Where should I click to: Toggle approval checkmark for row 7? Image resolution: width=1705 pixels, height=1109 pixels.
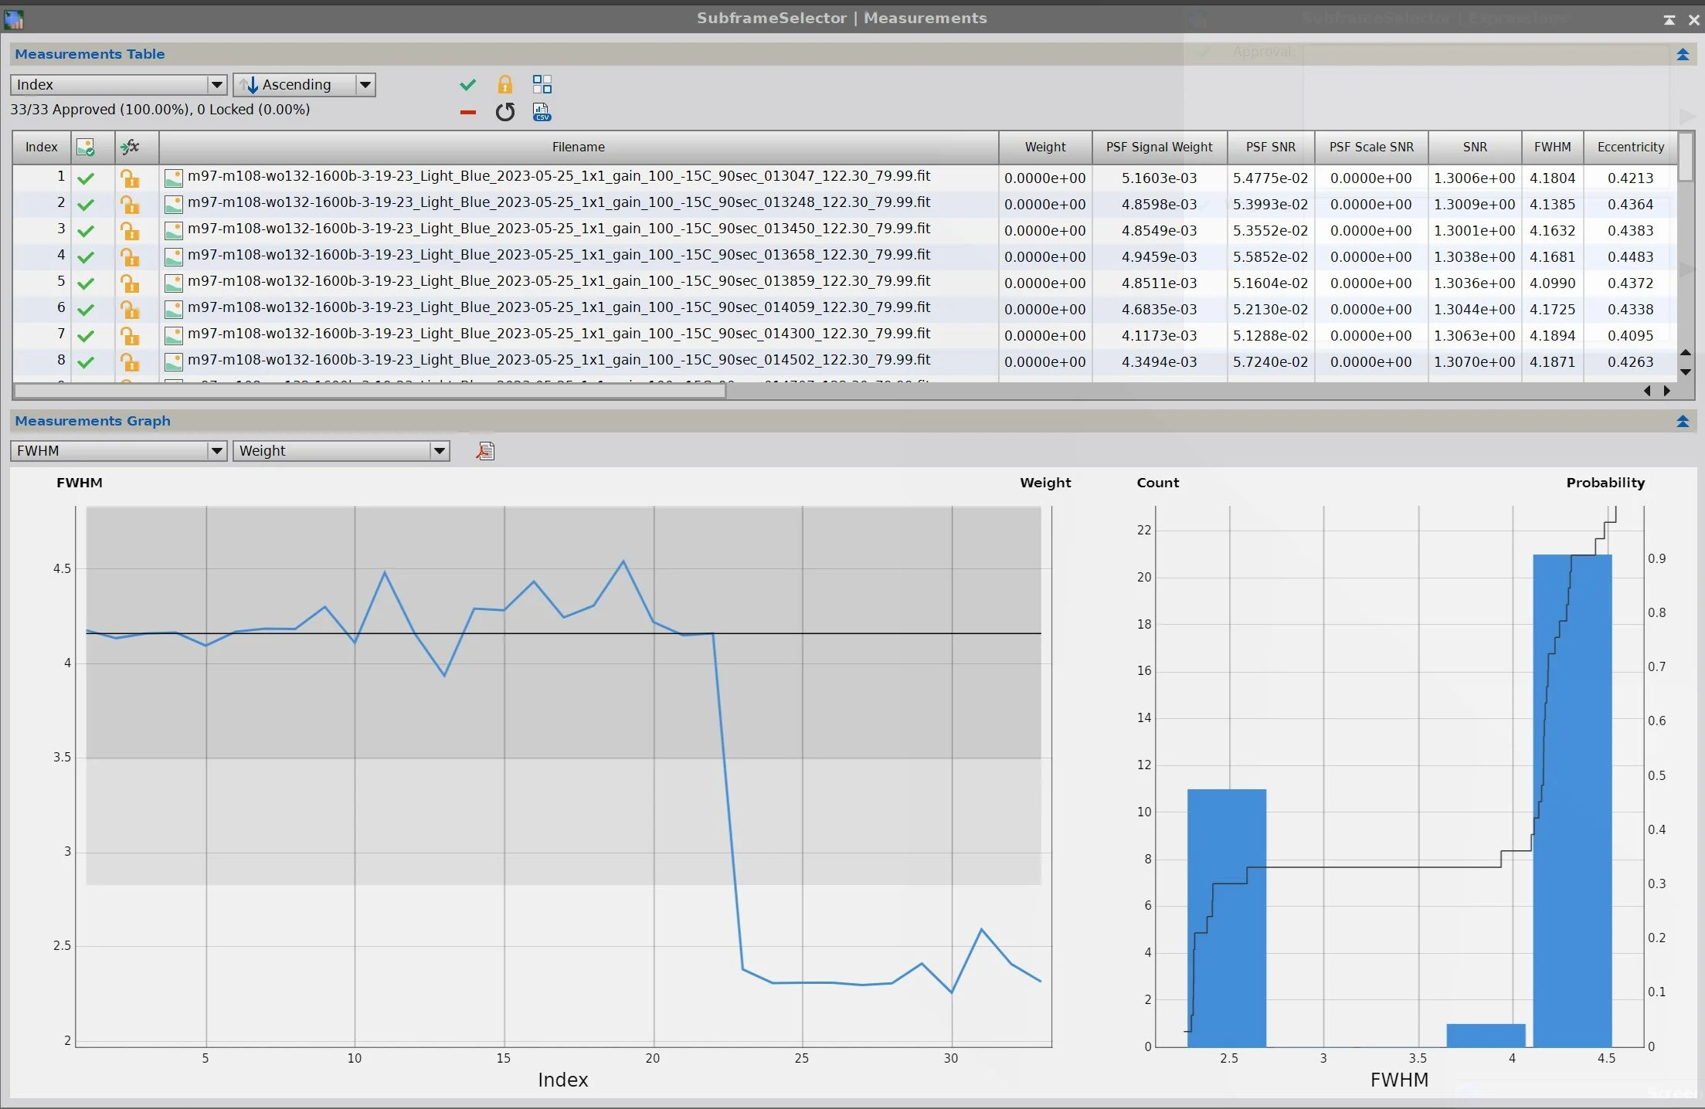pos(86,336)
